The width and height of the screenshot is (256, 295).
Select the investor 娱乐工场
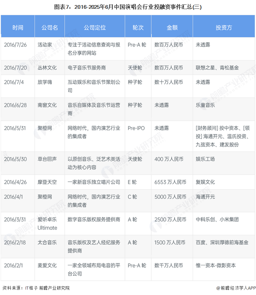point(205,159)
